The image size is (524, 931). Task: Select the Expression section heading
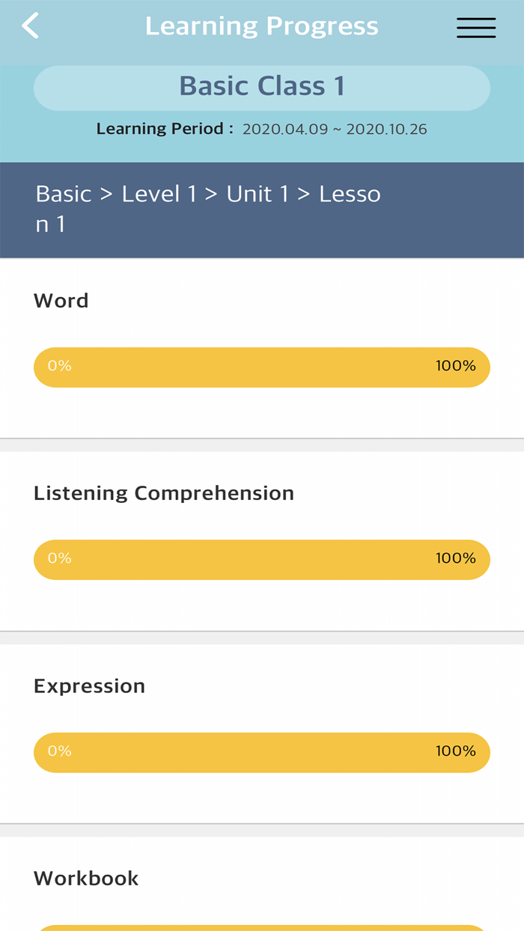[89, 686]
